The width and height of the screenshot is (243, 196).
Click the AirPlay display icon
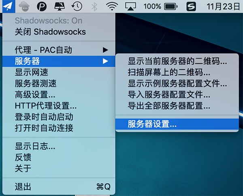130,6
